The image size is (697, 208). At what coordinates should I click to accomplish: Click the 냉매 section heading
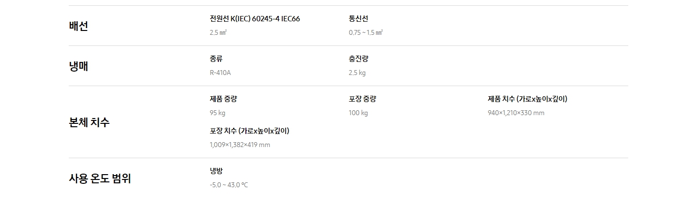pyautogui.click(x=78, y=66)
